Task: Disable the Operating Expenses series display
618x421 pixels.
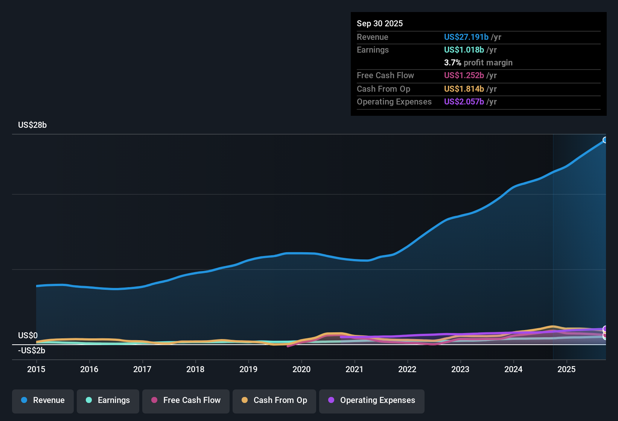Action: [371, 401]
